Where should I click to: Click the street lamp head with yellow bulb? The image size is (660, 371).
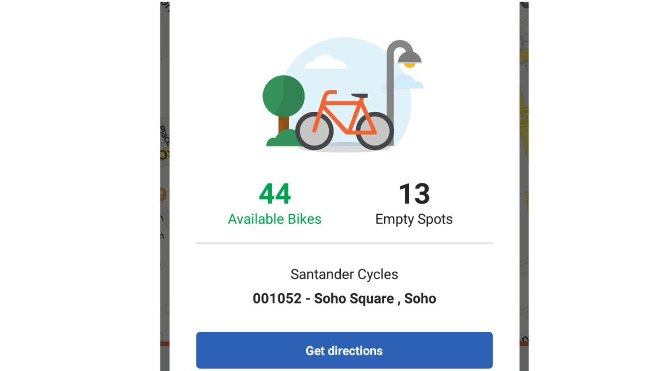tap(409, 58)
